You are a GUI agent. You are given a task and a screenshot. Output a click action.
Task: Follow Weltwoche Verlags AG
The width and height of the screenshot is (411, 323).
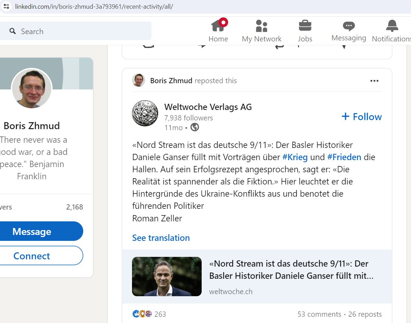point(362,117)
